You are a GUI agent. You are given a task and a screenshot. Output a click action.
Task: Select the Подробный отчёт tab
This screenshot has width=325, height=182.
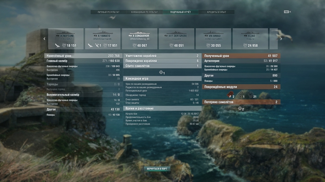[180, 12]
